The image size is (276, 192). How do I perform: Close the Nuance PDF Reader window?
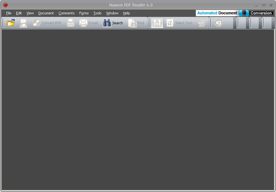[x=271, y=5]
